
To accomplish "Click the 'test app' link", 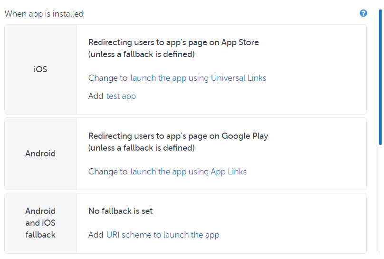I will 121,96.
